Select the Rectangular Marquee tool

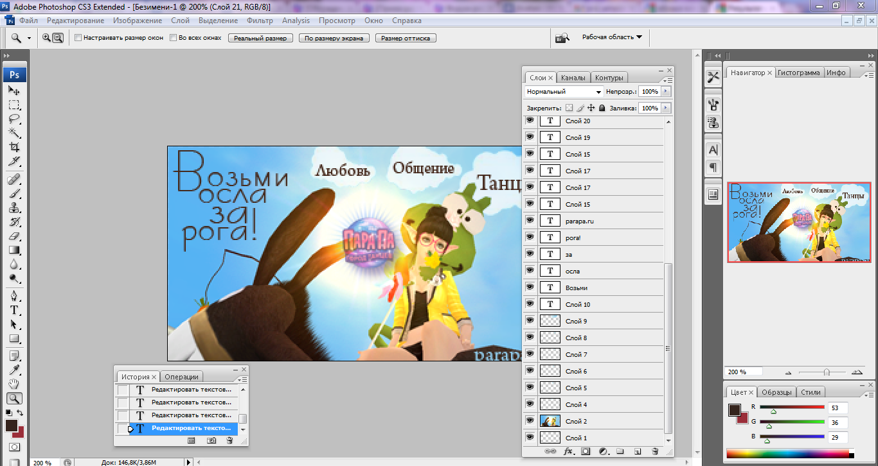click(14, 105)
